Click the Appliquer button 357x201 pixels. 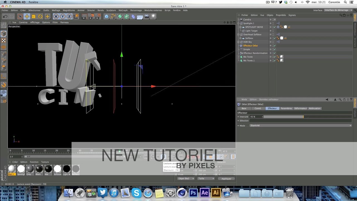point(226,179)
